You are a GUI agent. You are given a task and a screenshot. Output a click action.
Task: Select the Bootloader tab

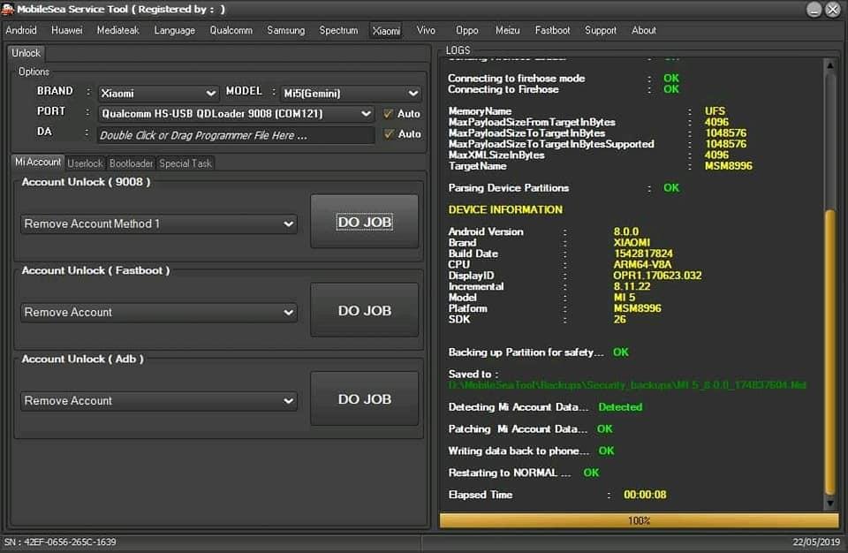[x=131, y=163]
